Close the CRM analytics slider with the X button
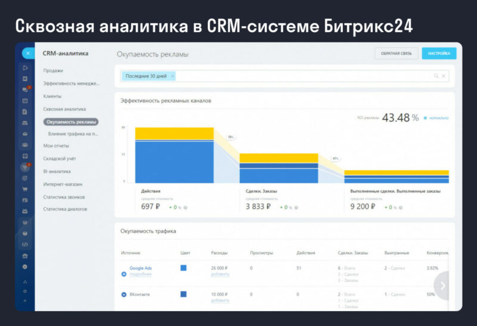The image size is (477, 326). 28,54
